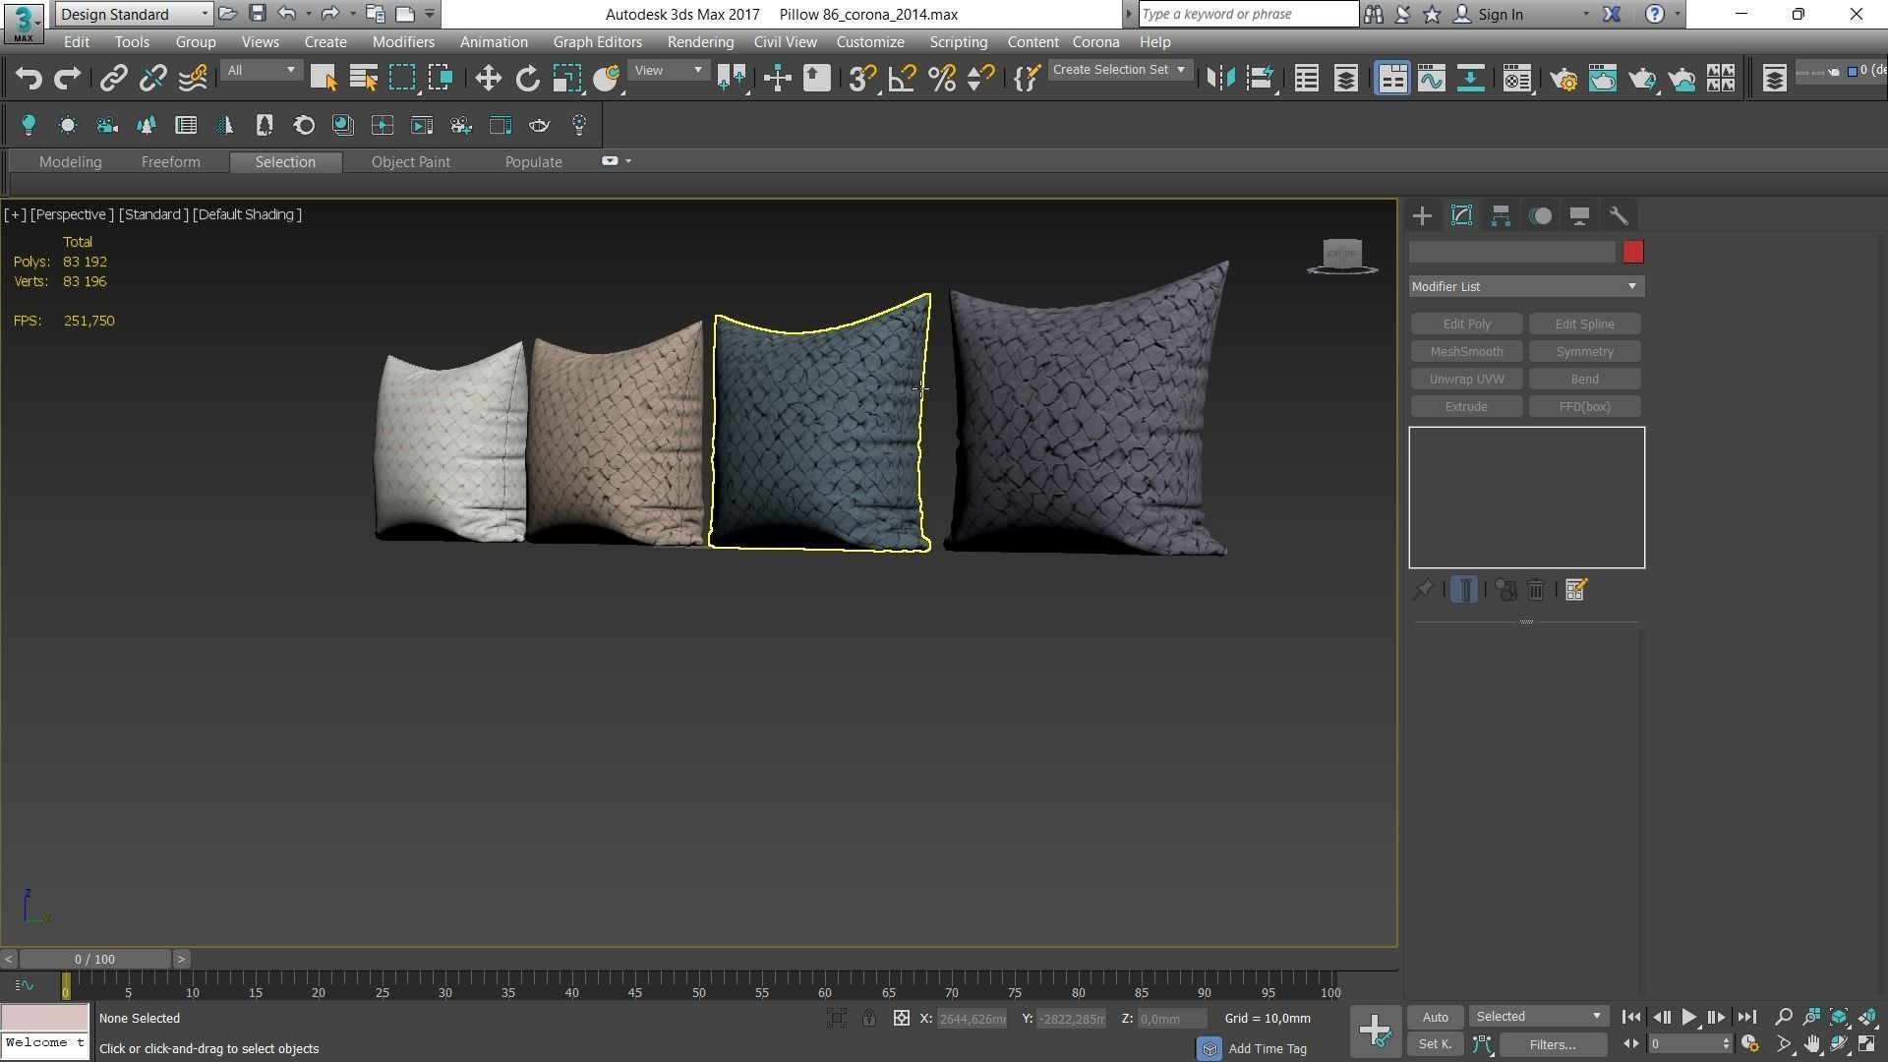Viewport: 1888px width, 1062px height.
Task: Open the Modifier List dropdown
Action: click(1526, 286)
